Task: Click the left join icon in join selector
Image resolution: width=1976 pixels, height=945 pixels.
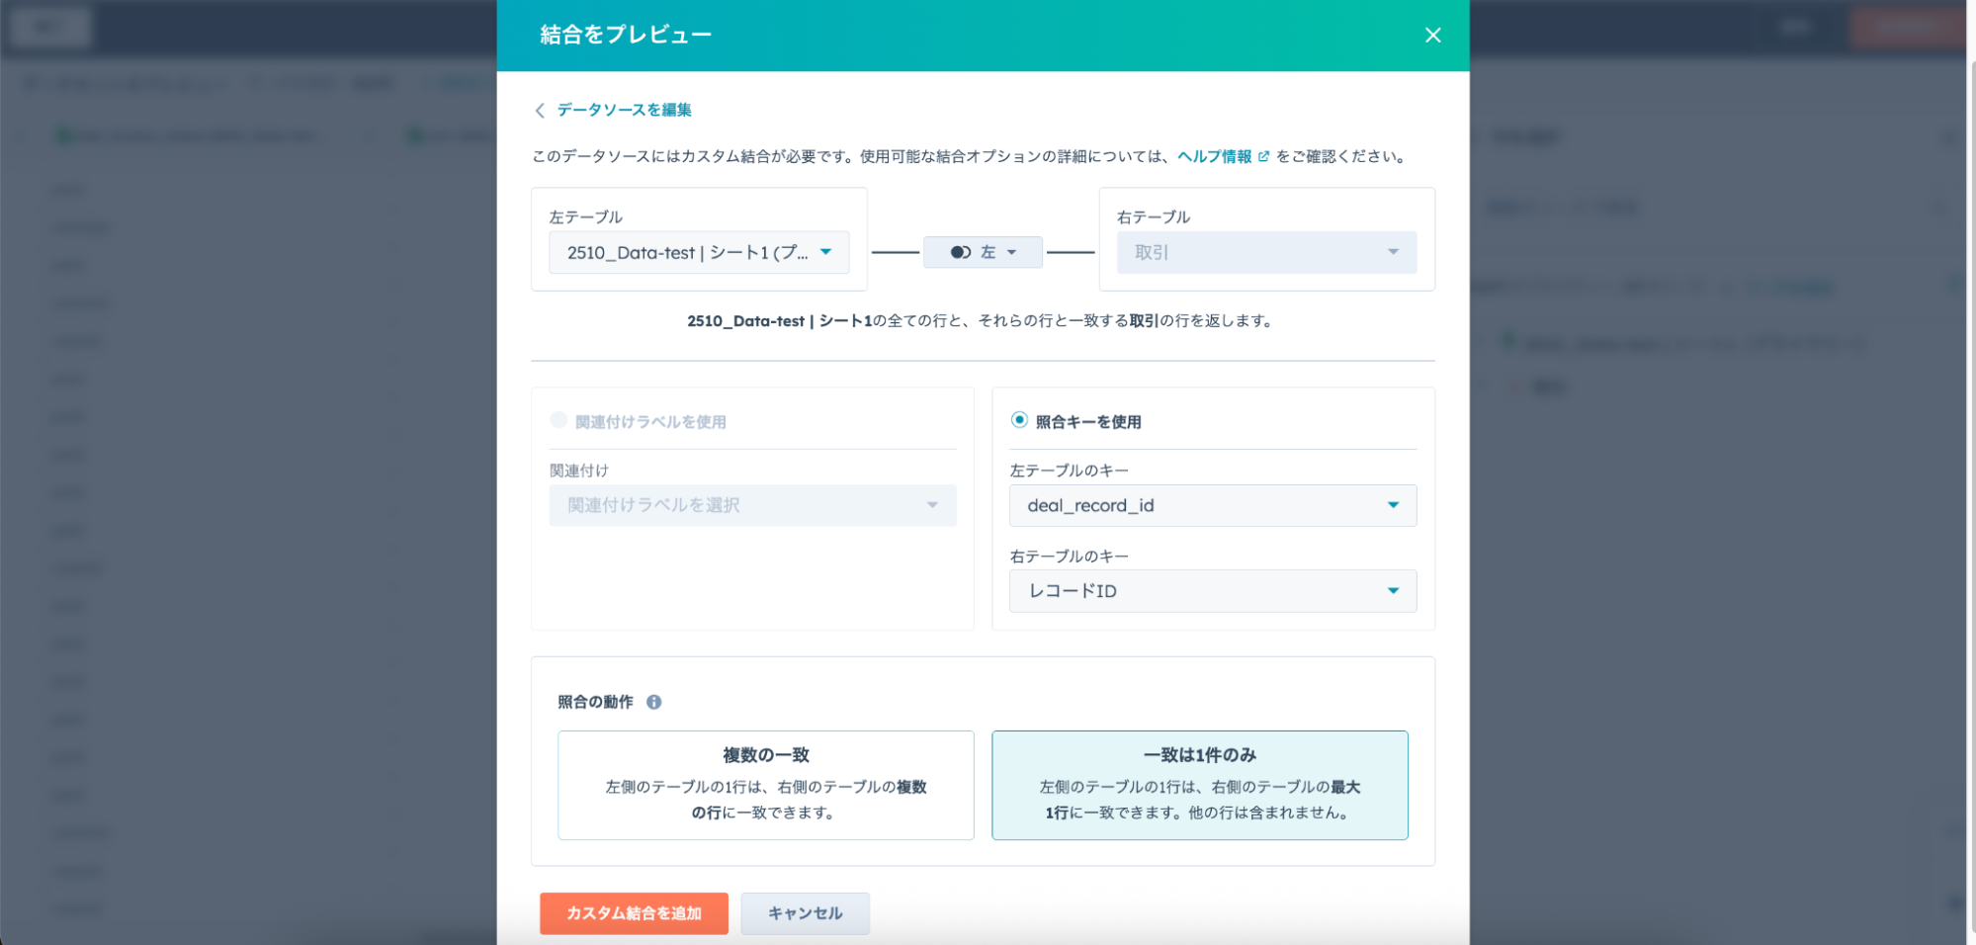Action: click(x=960, y=253)
